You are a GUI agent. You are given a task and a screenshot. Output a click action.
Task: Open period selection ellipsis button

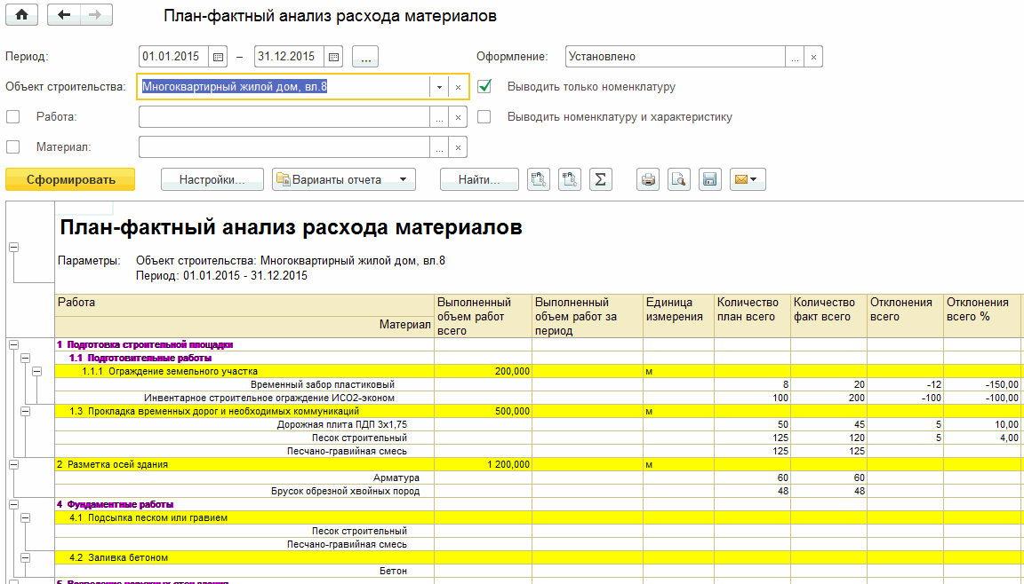[365, 57]
